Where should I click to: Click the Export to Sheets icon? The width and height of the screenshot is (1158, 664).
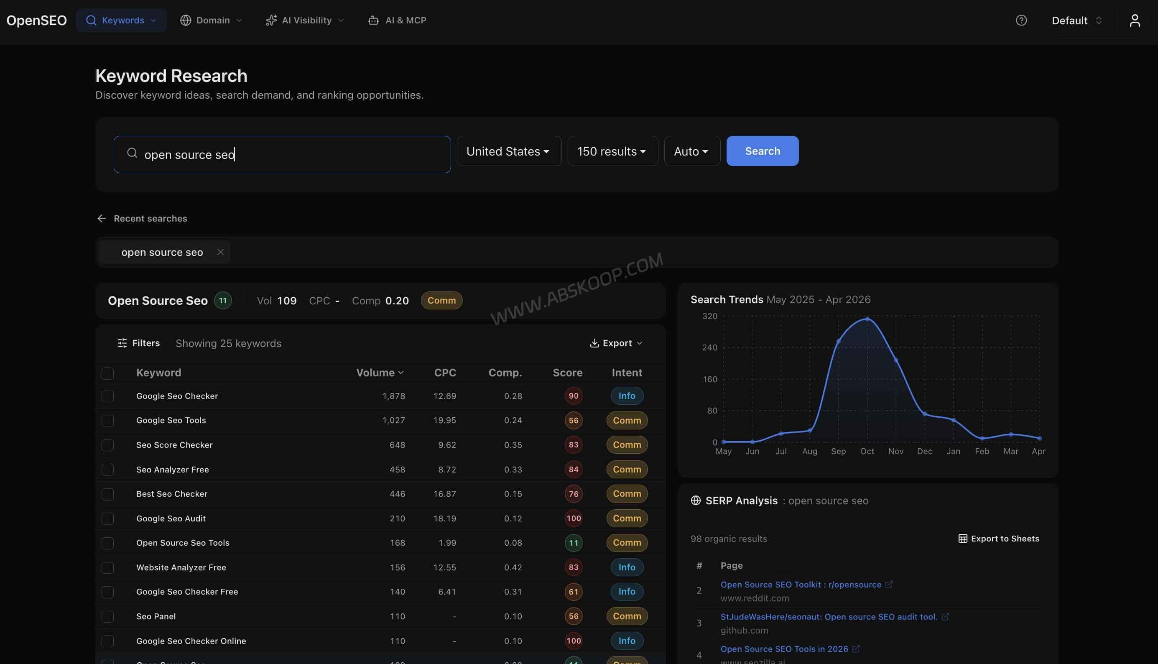pos(962,539)
